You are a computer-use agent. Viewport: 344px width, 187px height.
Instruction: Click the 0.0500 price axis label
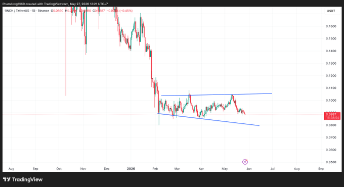pyautogui.click(x=331, y=162)
